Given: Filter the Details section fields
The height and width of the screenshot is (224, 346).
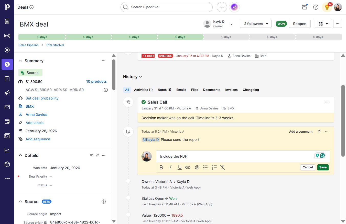Looking at the screenshot, I should pyautogui.click(x=91, y=155).
